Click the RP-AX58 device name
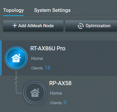Screen dimensions: 117x112 tap(60, 83)
